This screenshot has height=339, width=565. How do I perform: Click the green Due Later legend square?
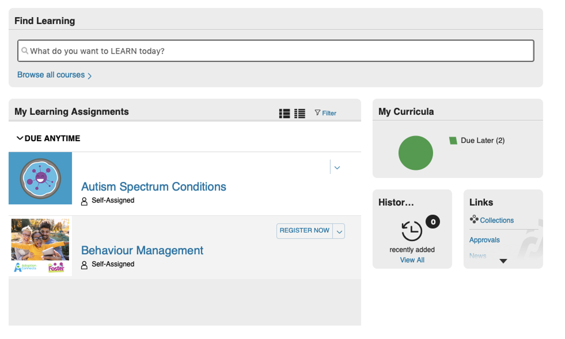pyautogui.click(x=453, y=140)
